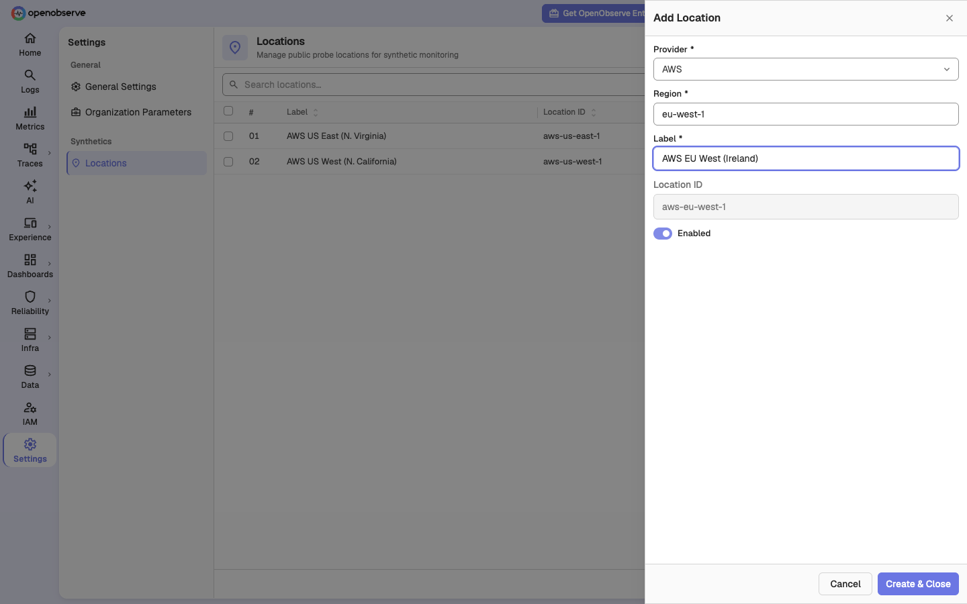Open the Reliability shield icon
The width and height of the screenshot is (967, 604).
point(30,297)
